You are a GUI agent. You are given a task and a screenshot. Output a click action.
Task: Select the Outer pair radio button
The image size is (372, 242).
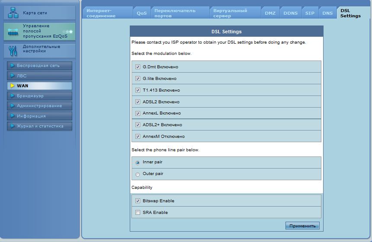(x=138, y=175)
